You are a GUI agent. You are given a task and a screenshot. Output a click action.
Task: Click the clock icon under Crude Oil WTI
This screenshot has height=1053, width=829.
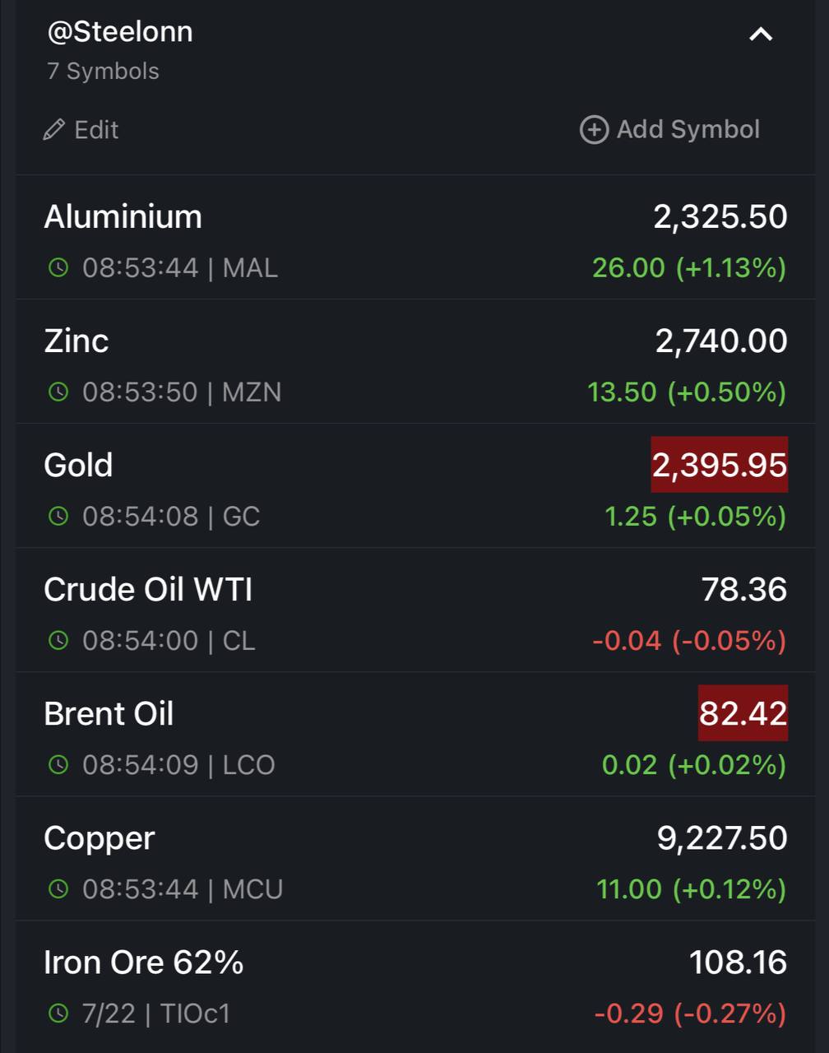(x=58, y=640)
